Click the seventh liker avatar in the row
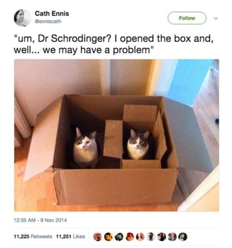Image resolution: width=232 pixels, height=248 pixels. (162, 237)
